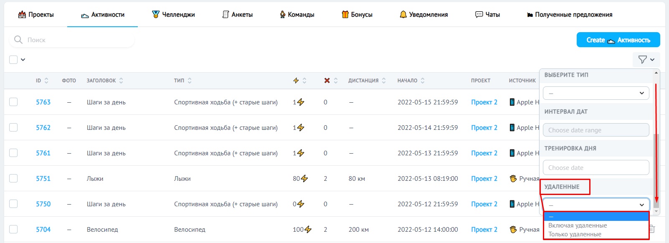The width and height of the screenshot is (669, 243).
Task: Switch to the Активности tab
Action: pos(103,15)
